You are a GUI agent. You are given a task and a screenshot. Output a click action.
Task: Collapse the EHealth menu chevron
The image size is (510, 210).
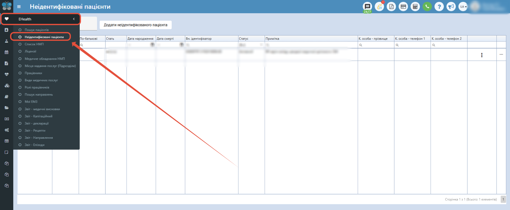click(x=74, y=19)
